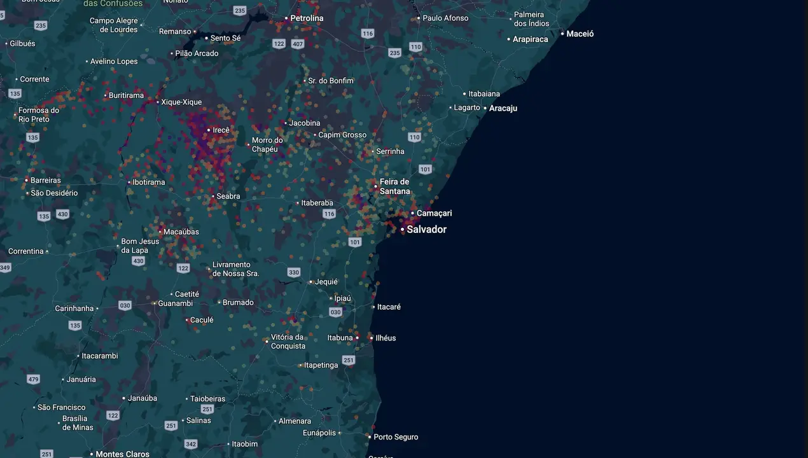Select the Jequié label

click(326, 282)
